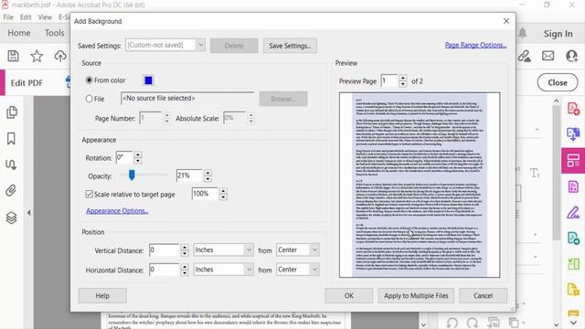Open the File menu
This screenshot has height=329, width=585.
pos(8,17)
